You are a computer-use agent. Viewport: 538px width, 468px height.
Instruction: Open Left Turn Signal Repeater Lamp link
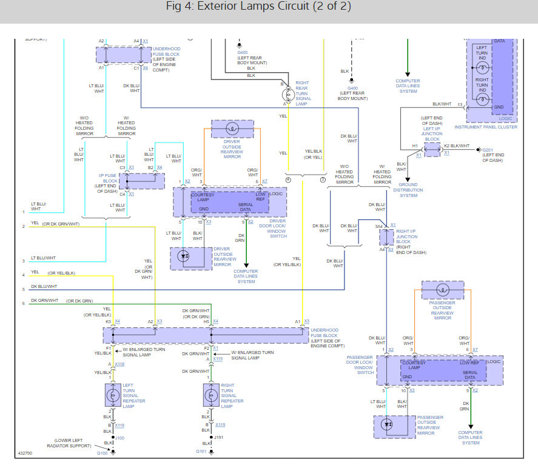point(134,396)
